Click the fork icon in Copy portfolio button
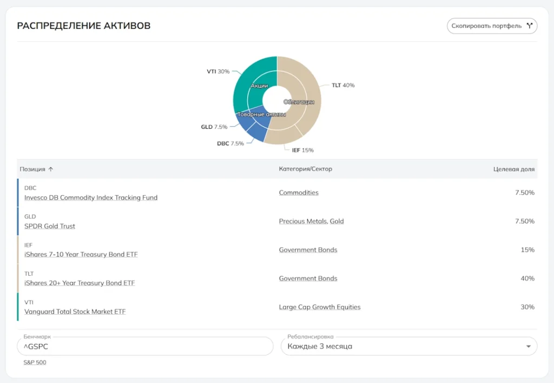The height and width of the screenshot is (383, 554). (529, 26)
